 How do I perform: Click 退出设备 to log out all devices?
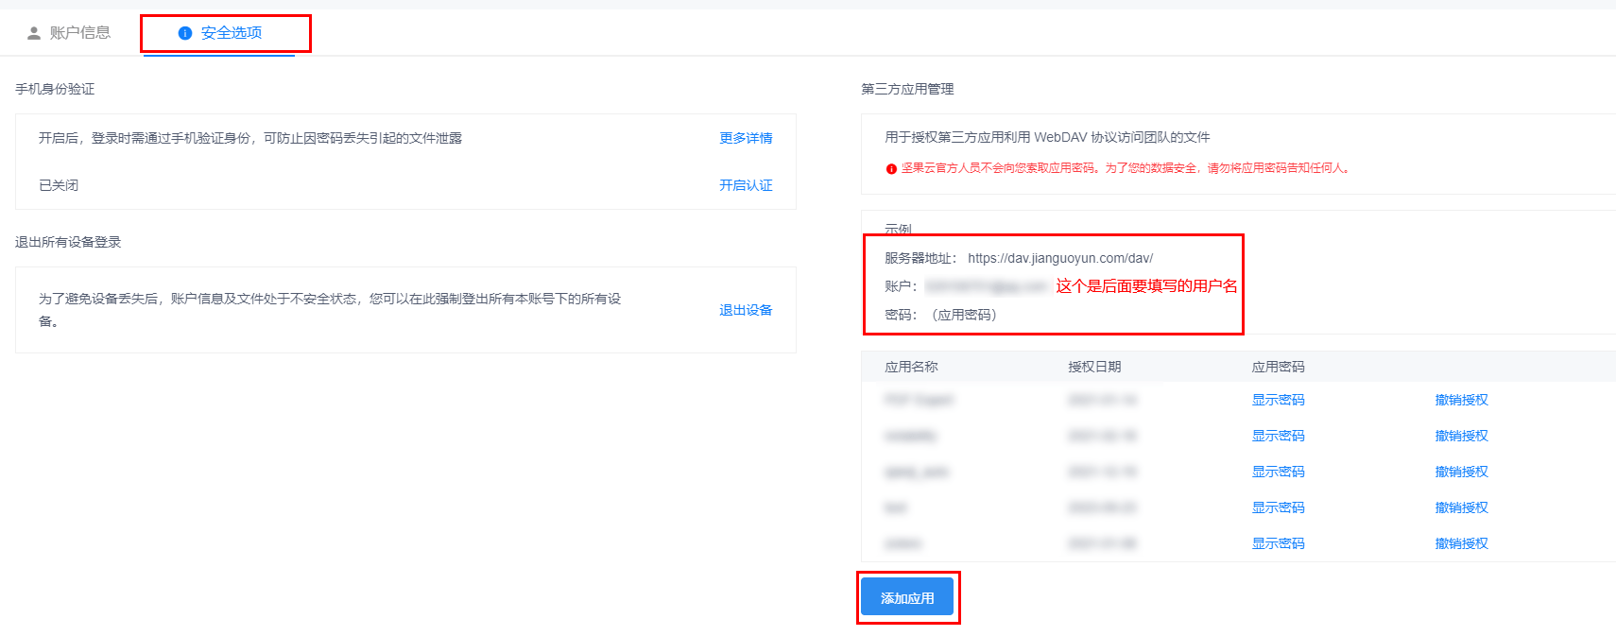click(x=746, y=310)
